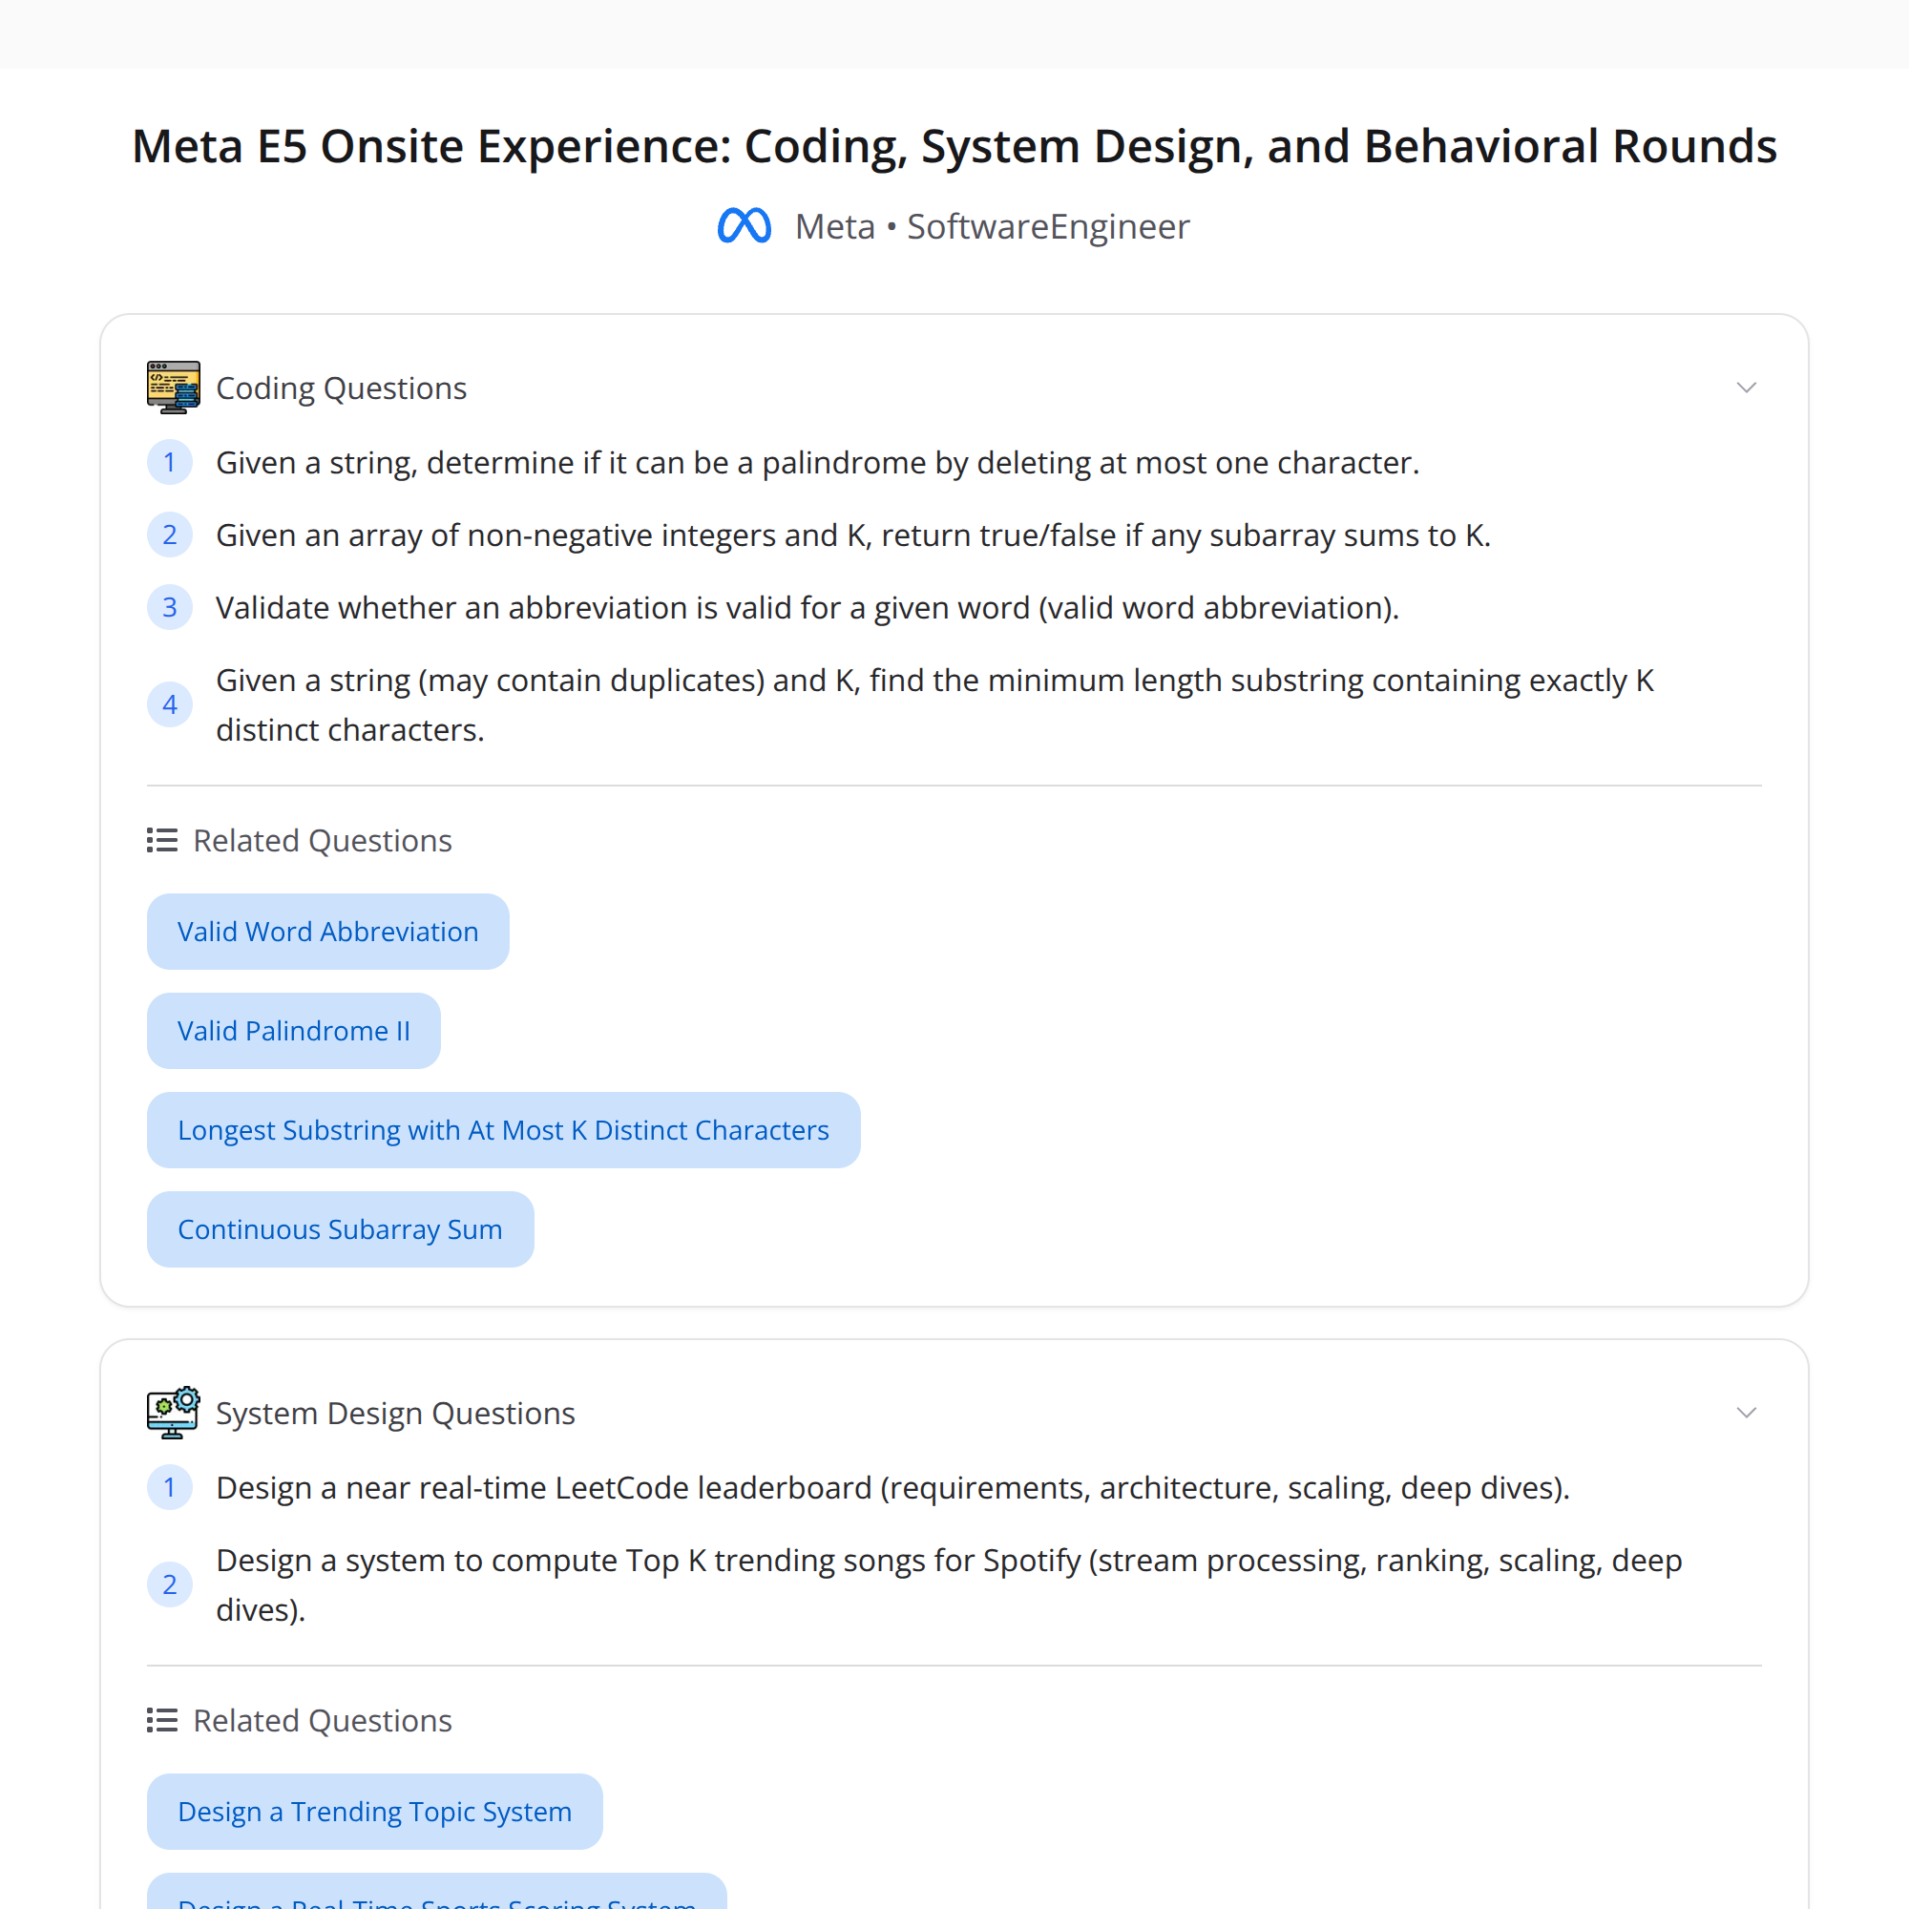This screenshot has width=1909, height=1909.
Task: Click the Related Questions list icon in Coding section
Action: [x=161, y=839]
